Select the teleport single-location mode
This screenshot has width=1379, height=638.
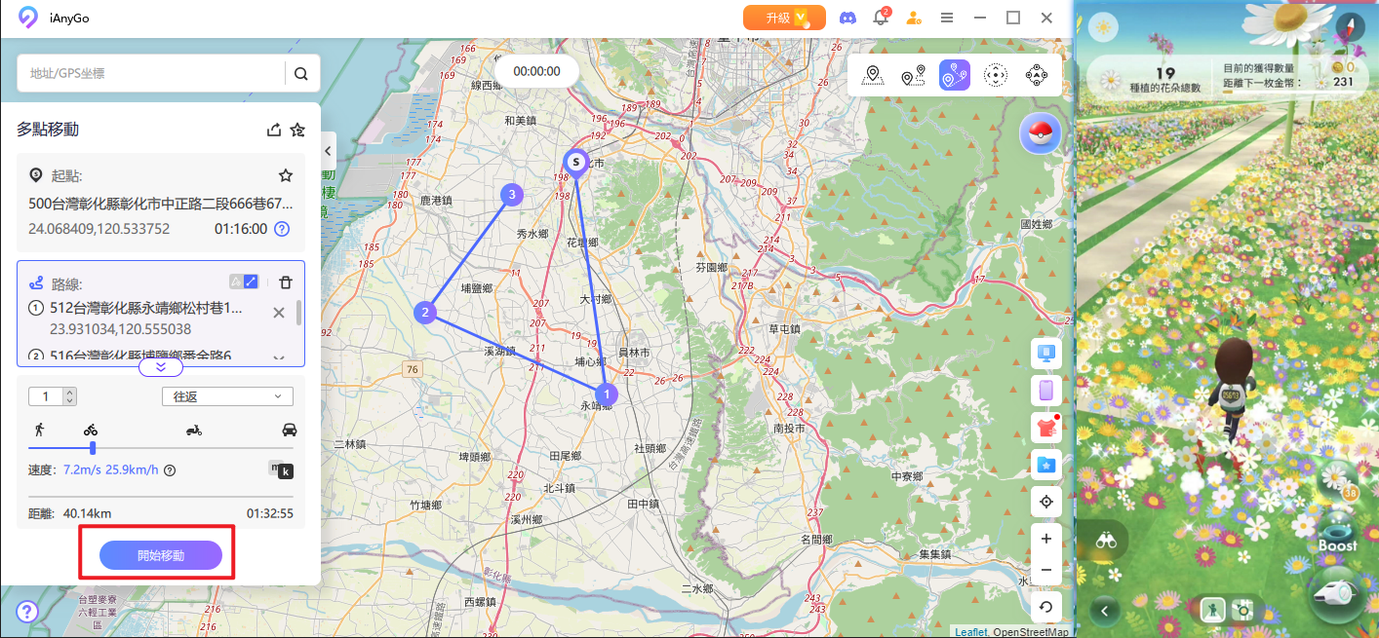point(873,75)
